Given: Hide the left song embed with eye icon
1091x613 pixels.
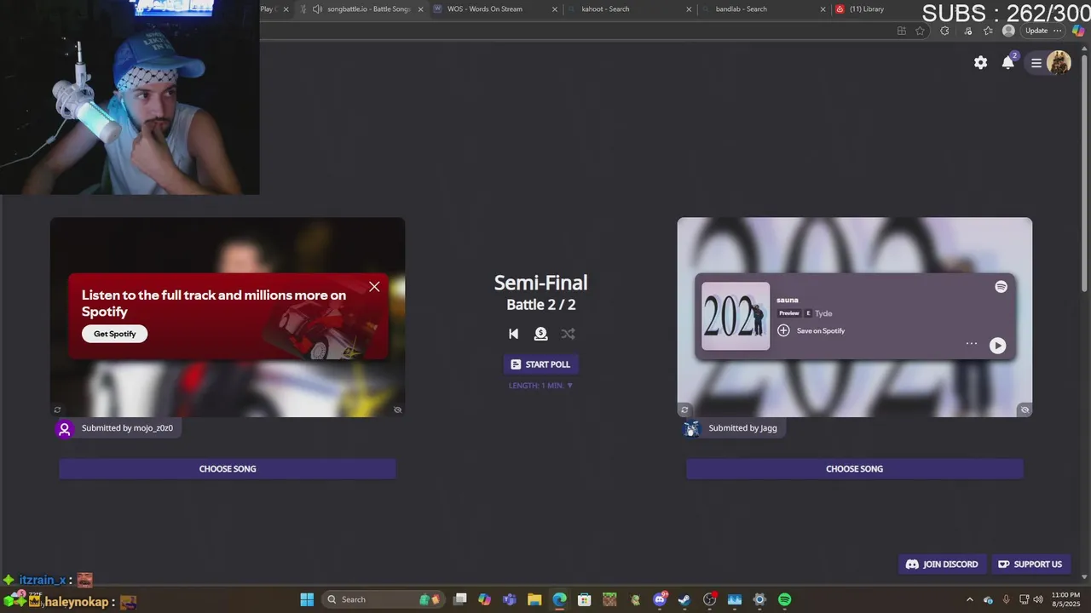Looking at the screenshot, I should [x=397, y=410].
